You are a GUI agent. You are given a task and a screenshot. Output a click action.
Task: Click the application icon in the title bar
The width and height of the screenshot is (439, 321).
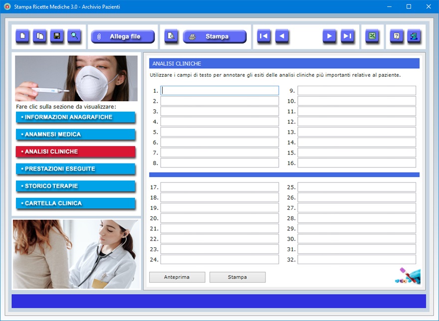pos(7,6)
